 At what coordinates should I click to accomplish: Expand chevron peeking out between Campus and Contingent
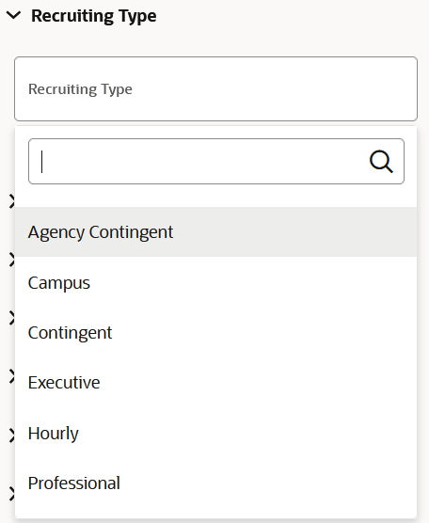point(11,318)
